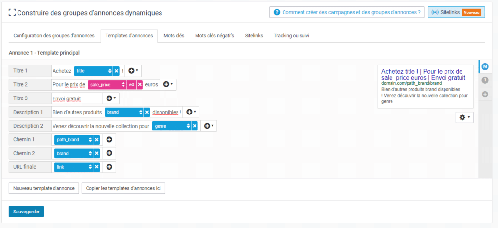
Task: Click the fullscreen brackets icon by the title
Action: pos(12,12)
